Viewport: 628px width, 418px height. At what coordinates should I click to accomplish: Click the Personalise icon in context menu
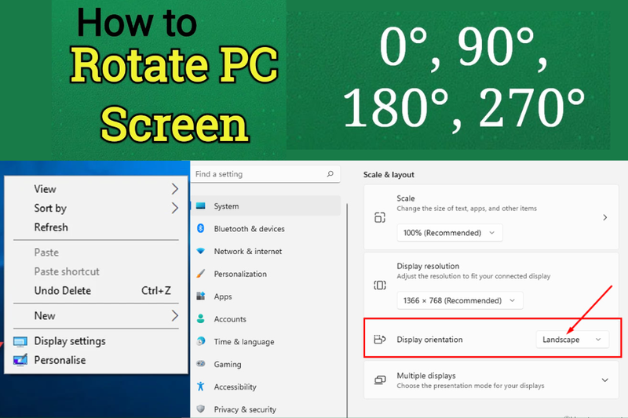point(20,360)
